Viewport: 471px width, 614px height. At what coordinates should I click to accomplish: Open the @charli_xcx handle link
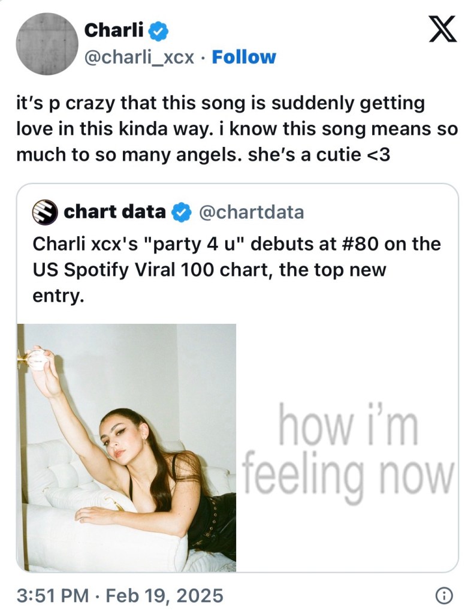139,58
